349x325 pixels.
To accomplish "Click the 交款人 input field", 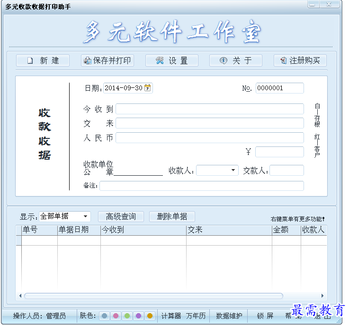I will [x=286, y=170].
